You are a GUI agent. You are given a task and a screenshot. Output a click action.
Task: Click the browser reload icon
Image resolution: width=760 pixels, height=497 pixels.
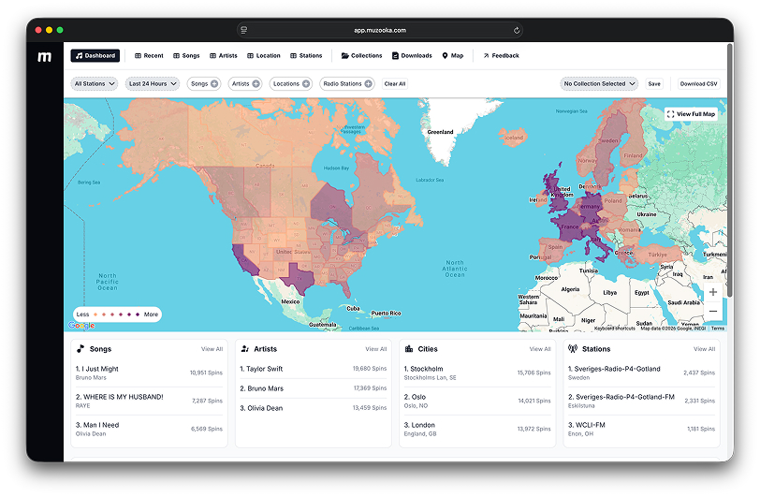[x=517, y=30]
